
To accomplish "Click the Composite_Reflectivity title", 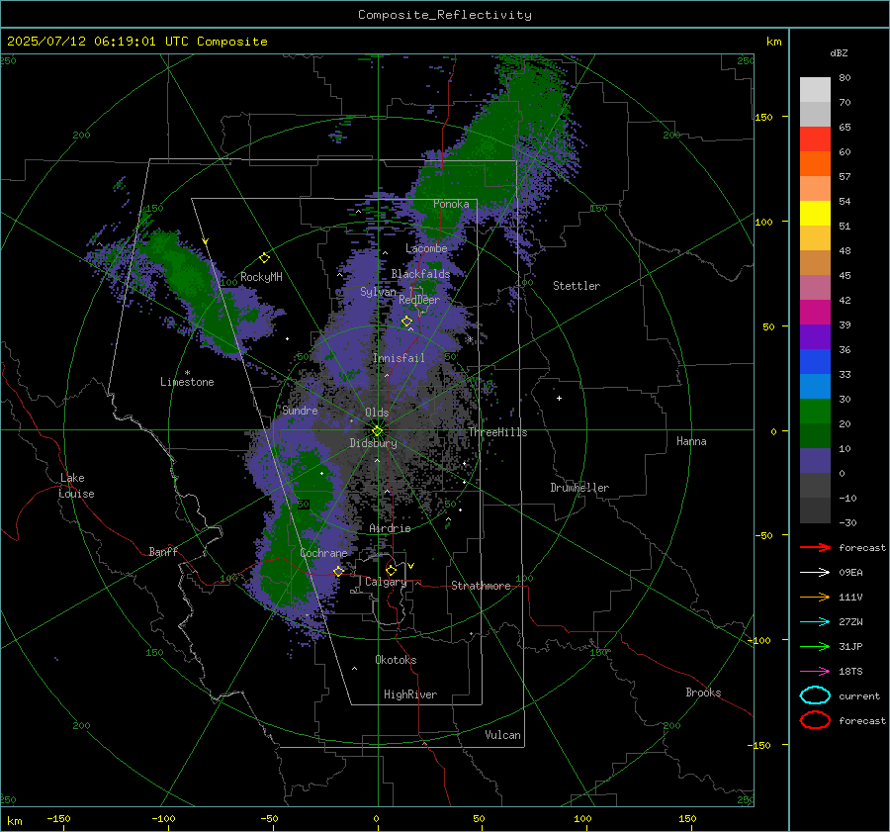I will click(445, 15).
